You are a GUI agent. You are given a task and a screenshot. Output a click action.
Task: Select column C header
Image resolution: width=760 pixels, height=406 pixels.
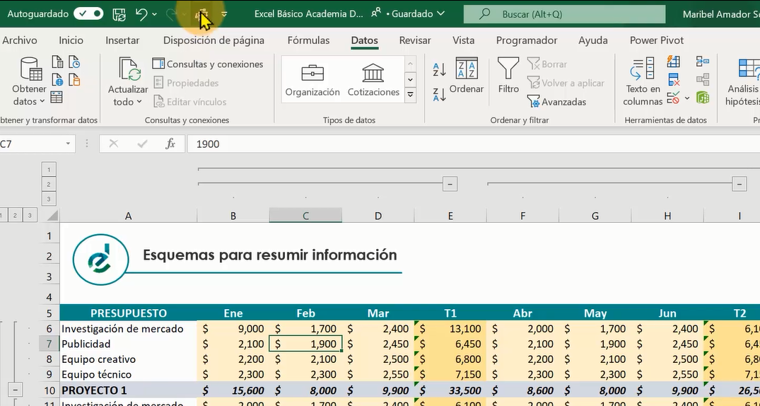[305, 216]
